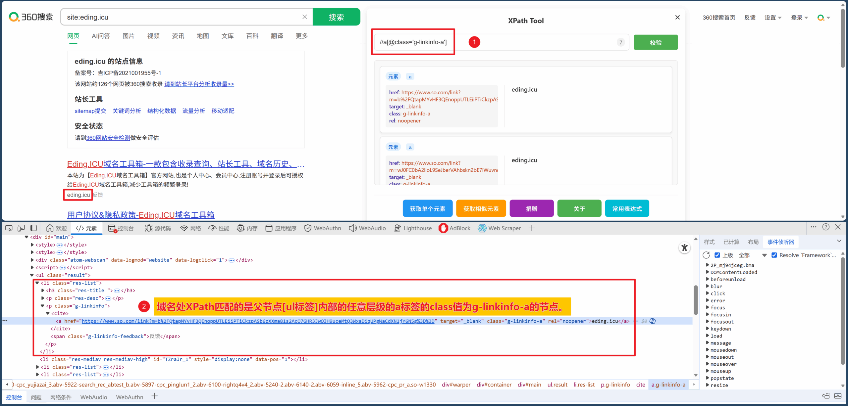The image size is (848, 406).
Task: Uncheck the 上级 ancestors checkbox
Action: pyautogui.click(x=717, y=255)
